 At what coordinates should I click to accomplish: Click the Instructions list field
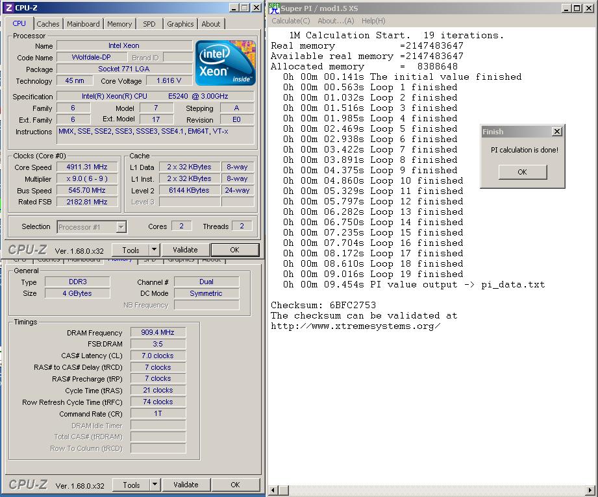(x=155, y=135)
